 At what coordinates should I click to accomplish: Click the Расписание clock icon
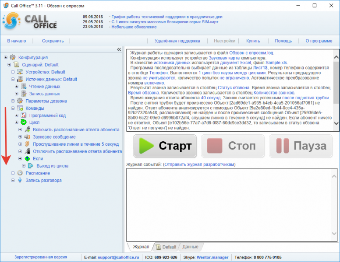pos(20,173)
